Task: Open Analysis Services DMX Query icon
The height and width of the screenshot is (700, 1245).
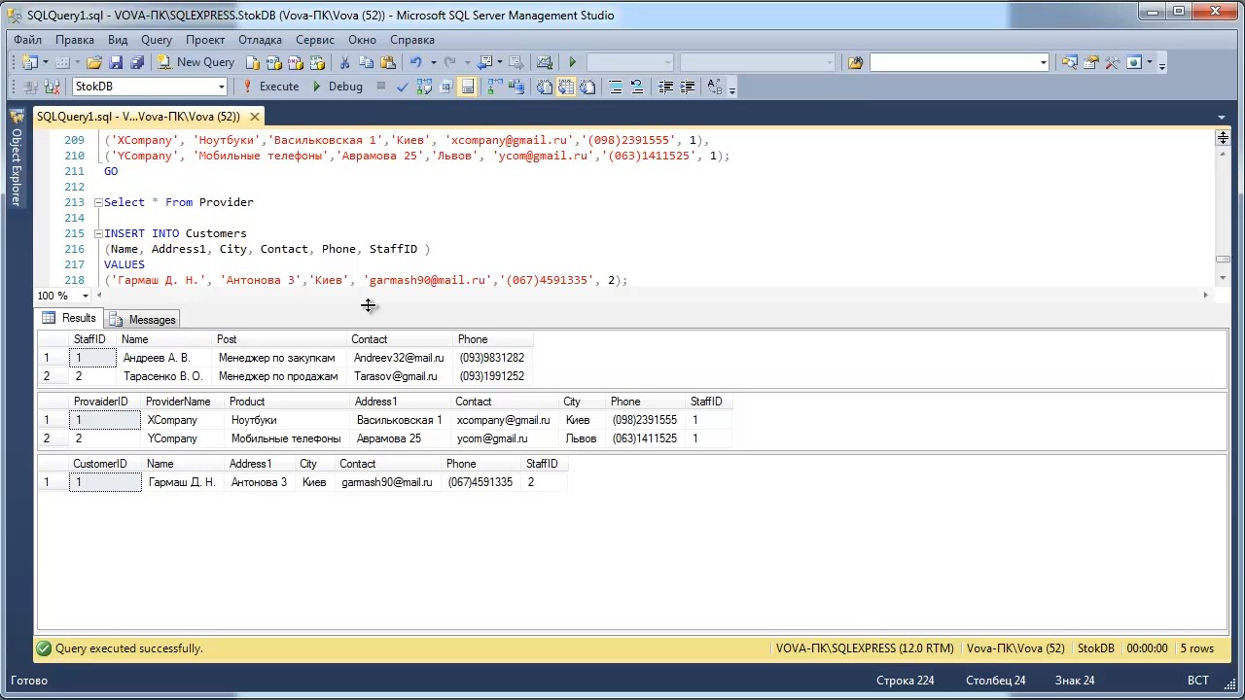Action: [296, 62]
